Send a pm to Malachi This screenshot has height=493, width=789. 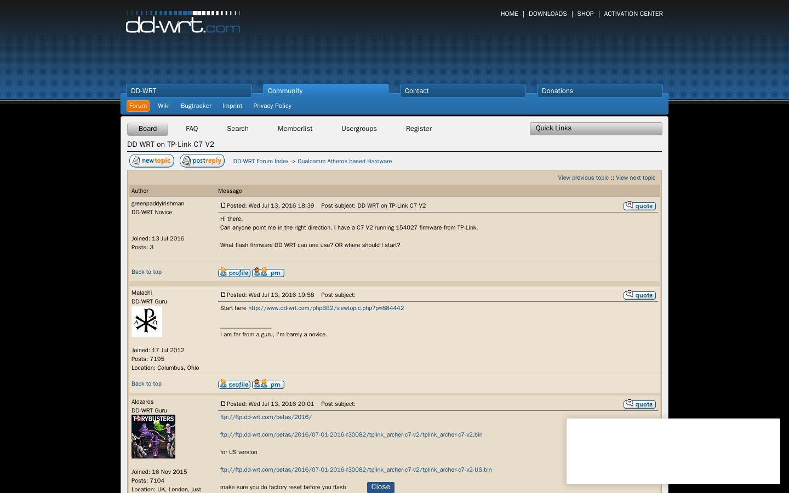268,384
